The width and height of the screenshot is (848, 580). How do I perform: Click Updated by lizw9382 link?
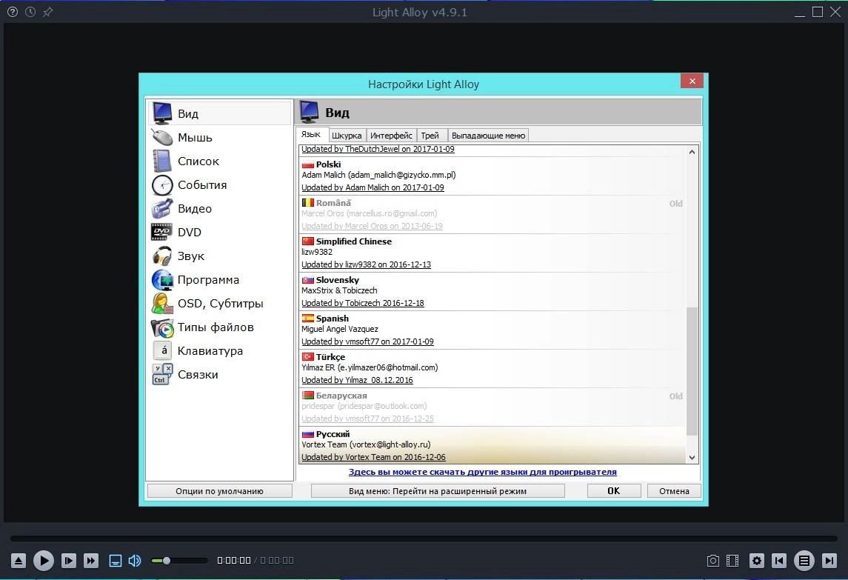[x=366, y=264]
